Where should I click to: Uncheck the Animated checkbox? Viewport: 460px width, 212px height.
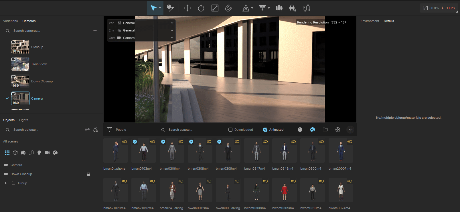pyautogui.click(x=265, y=130)
